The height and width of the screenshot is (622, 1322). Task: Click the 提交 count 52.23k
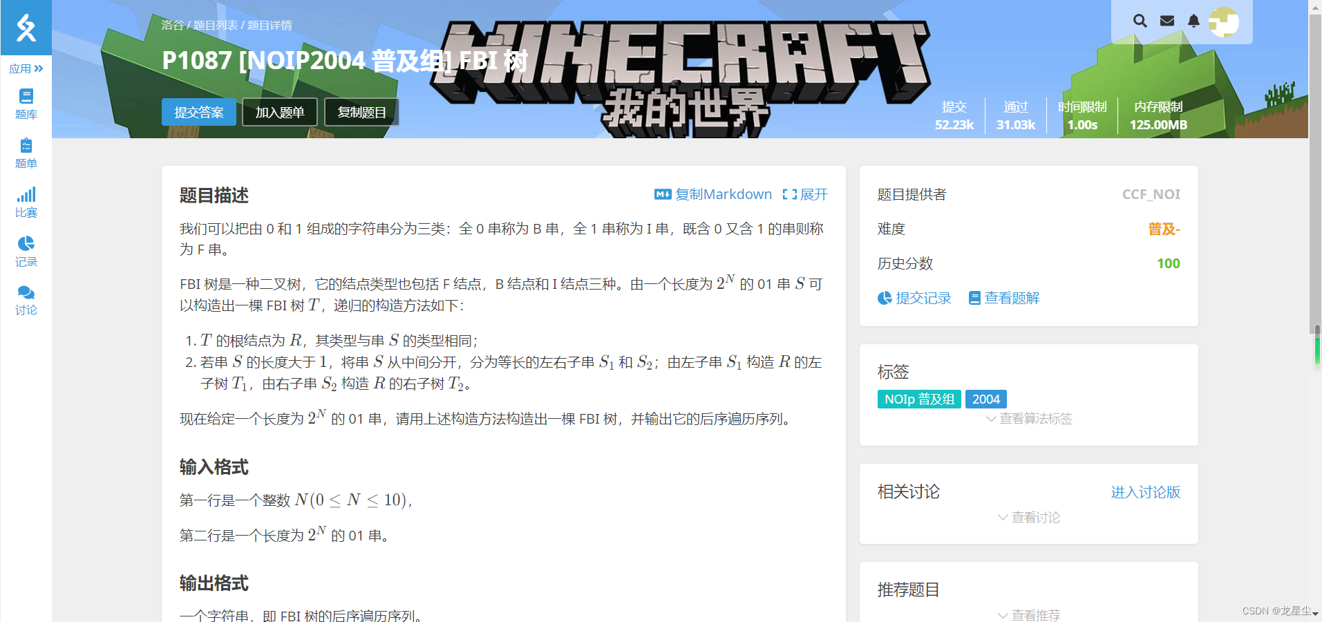[954, 125]
